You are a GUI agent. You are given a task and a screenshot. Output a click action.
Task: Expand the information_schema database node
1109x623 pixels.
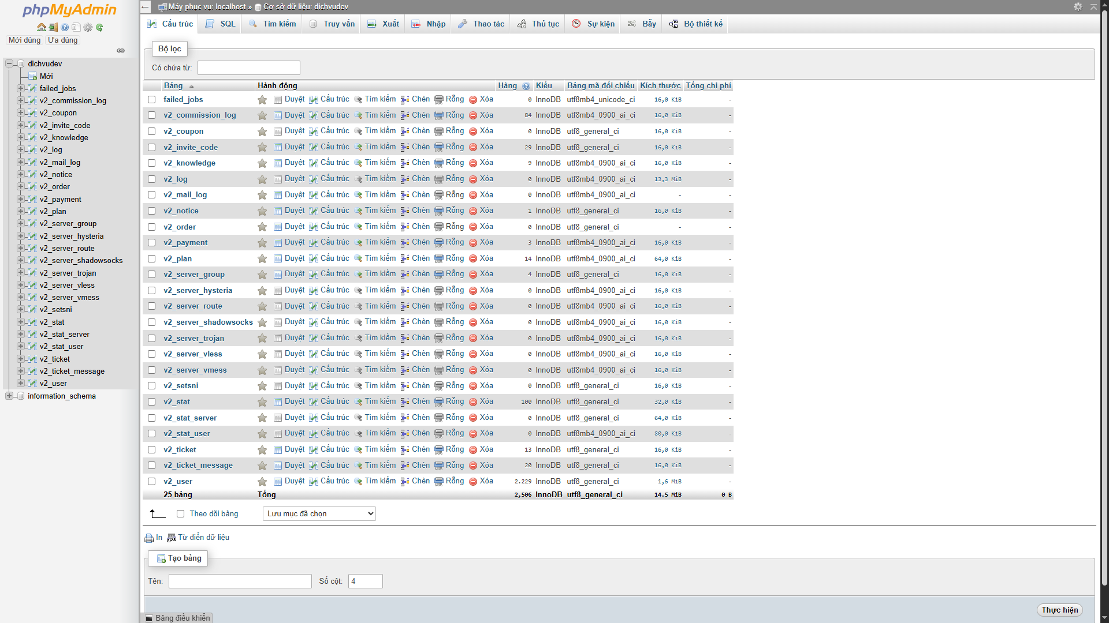pyautogui.click(x=9, y=396)
